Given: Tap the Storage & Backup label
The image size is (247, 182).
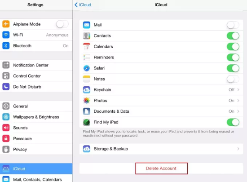Looking at the screenshot, I should (x=111, y=149).
